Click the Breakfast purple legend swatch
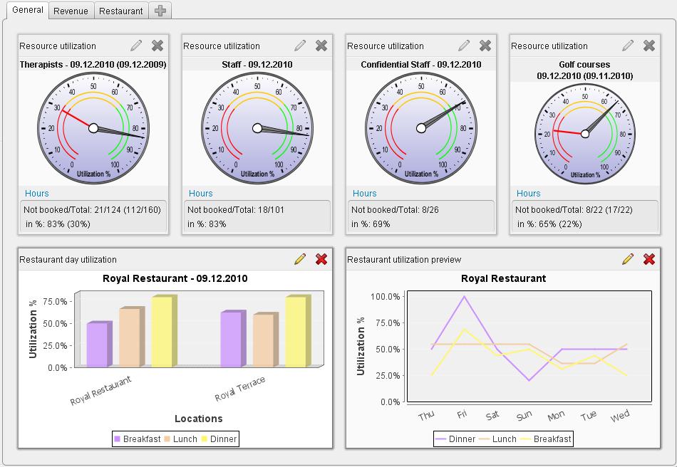Screen dimensions: 677x467 point(118,439)
